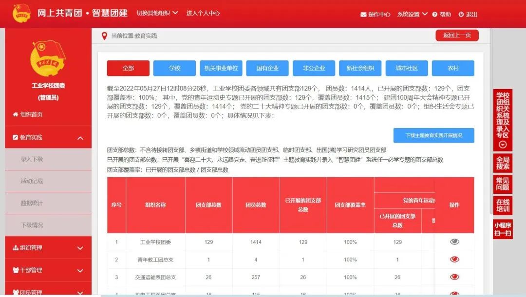View details eye icon for 青年教工团总支 row

point(454,259)
